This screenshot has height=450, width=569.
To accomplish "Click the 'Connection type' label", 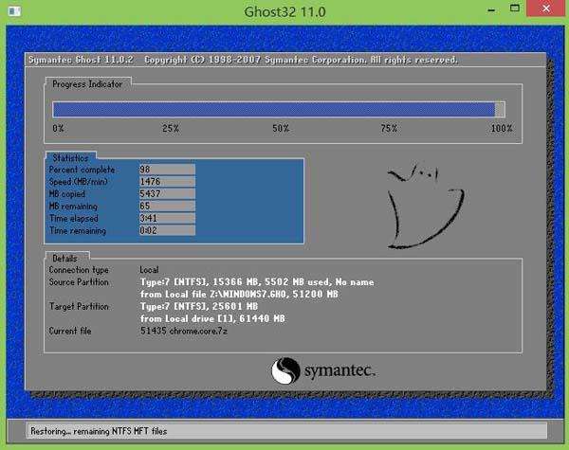I will coord(79,270).
